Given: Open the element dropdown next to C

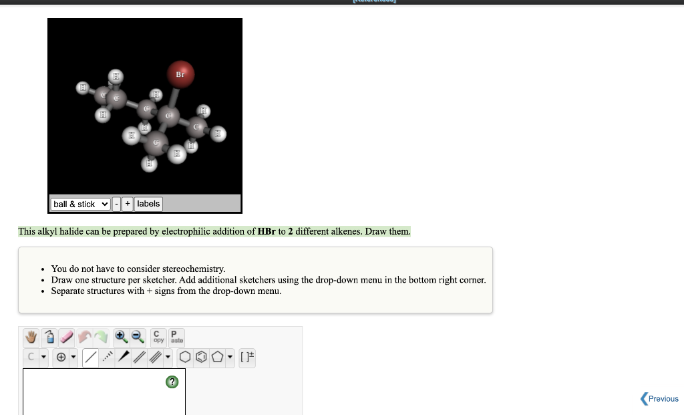Looking at the screenshot, I should (x=43, y=357).
